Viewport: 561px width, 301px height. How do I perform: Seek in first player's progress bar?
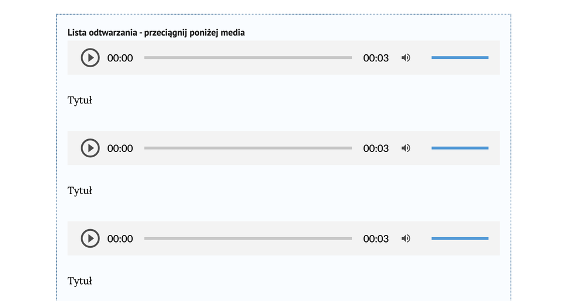coord(248,58)
